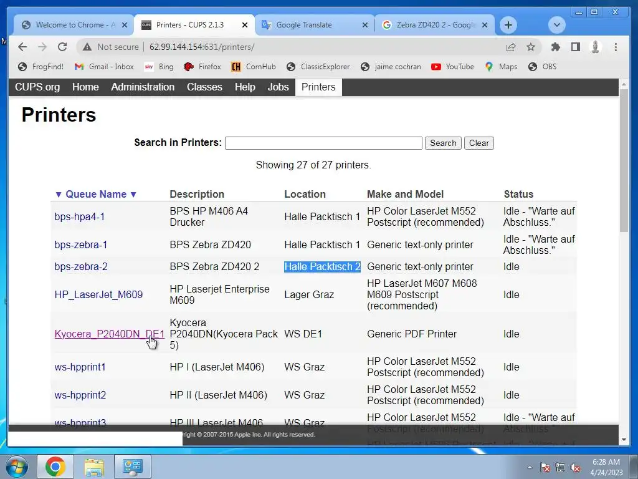This screenshot has height=479, width=638.
Task: Click the Share page icon in address bar
Action: (x=511, y=47)
